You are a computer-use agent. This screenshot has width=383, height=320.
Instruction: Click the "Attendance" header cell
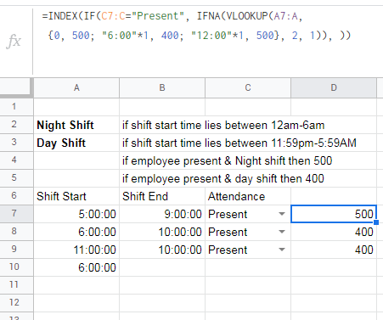pyautogui.click(x=248, y=196)
